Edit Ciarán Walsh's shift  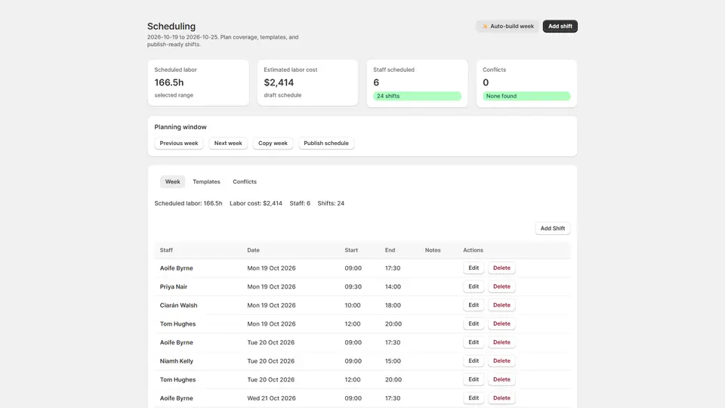click(474, 304)
